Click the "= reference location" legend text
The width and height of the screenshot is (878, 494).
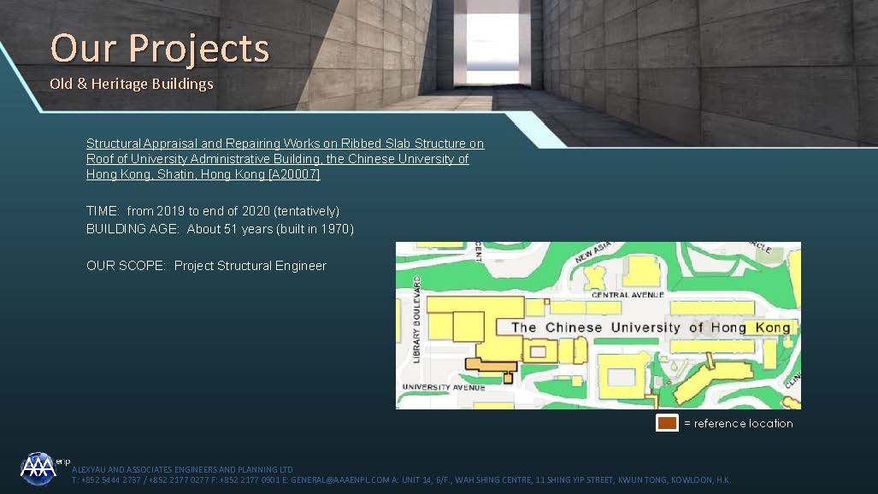(x=738, y=423)
